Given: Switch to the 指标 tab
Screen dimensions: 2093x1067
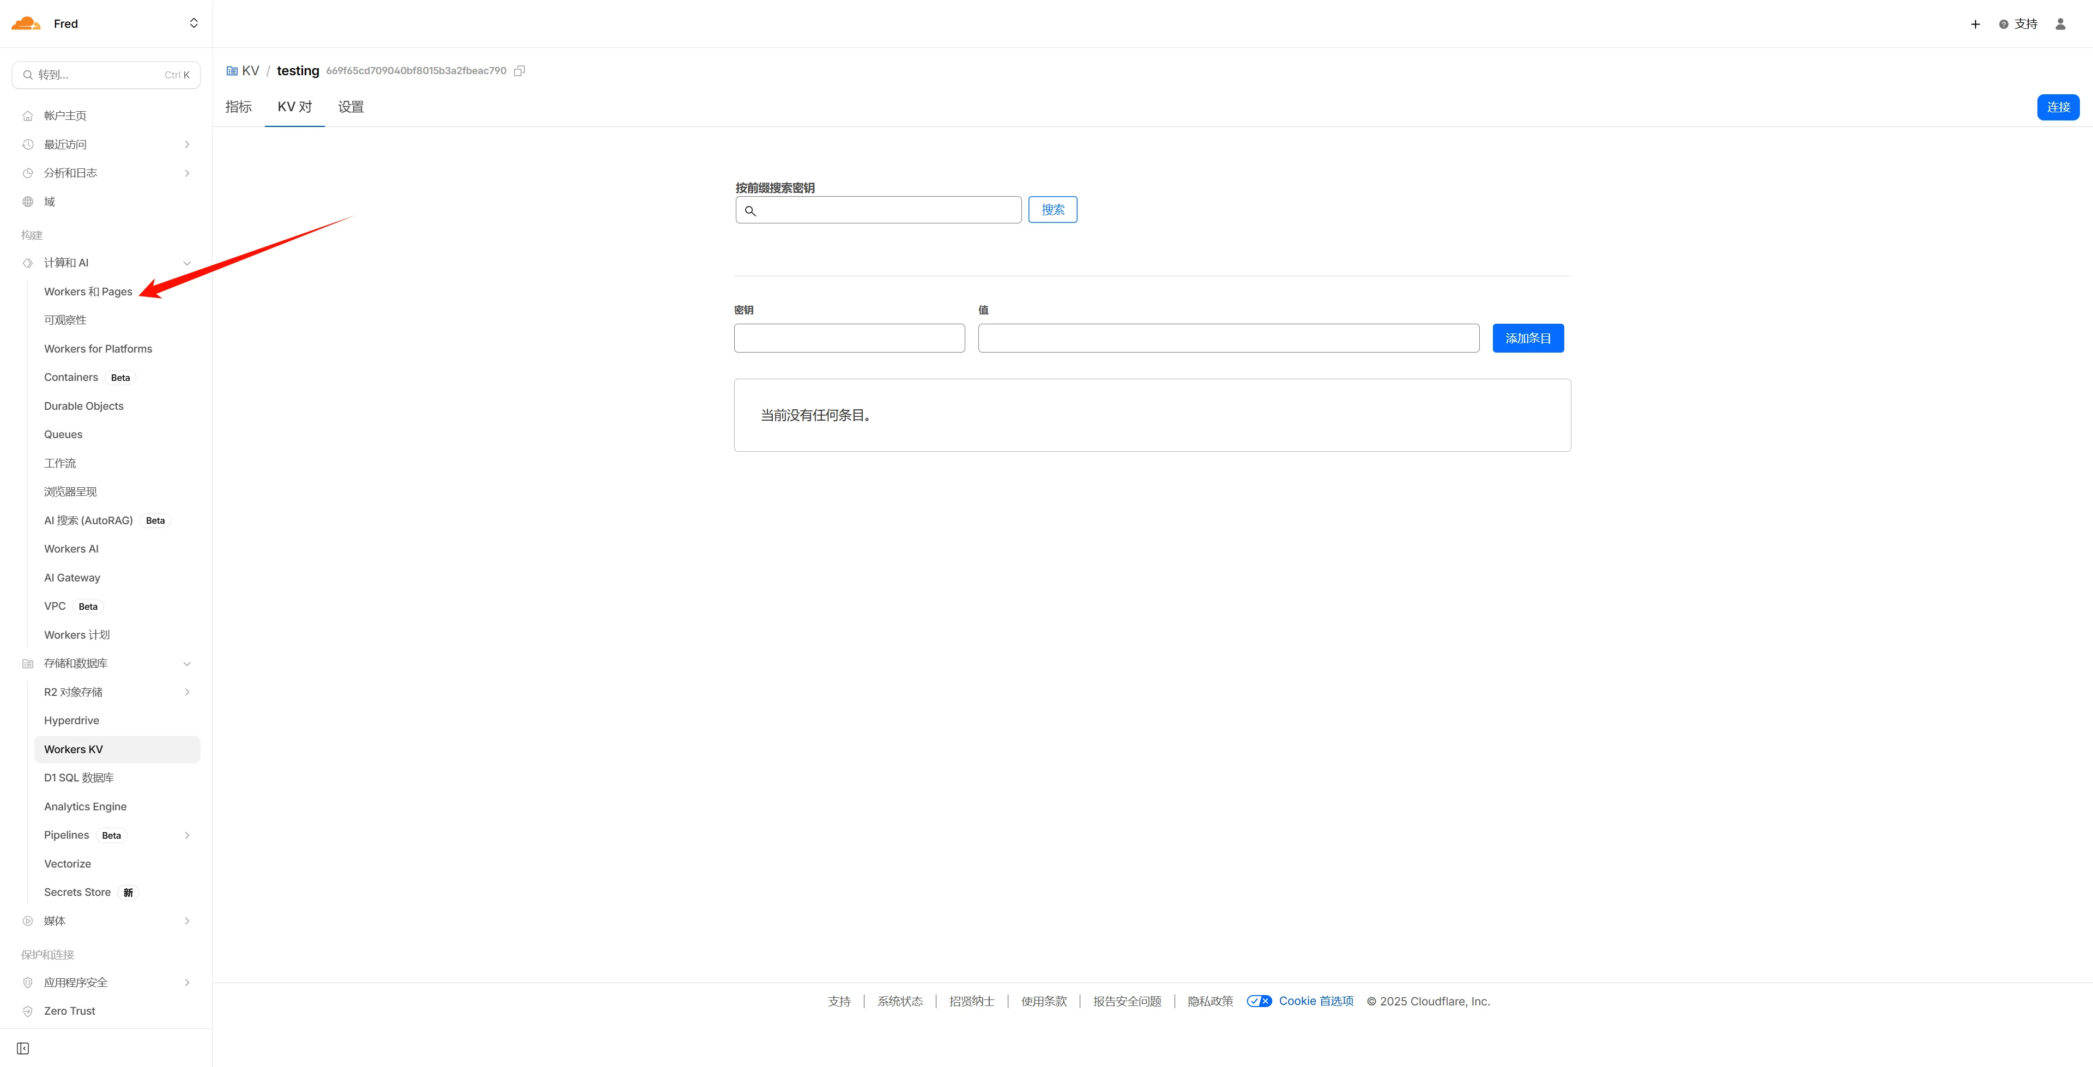Looking at the screenshot, I should tap(238, 107).
